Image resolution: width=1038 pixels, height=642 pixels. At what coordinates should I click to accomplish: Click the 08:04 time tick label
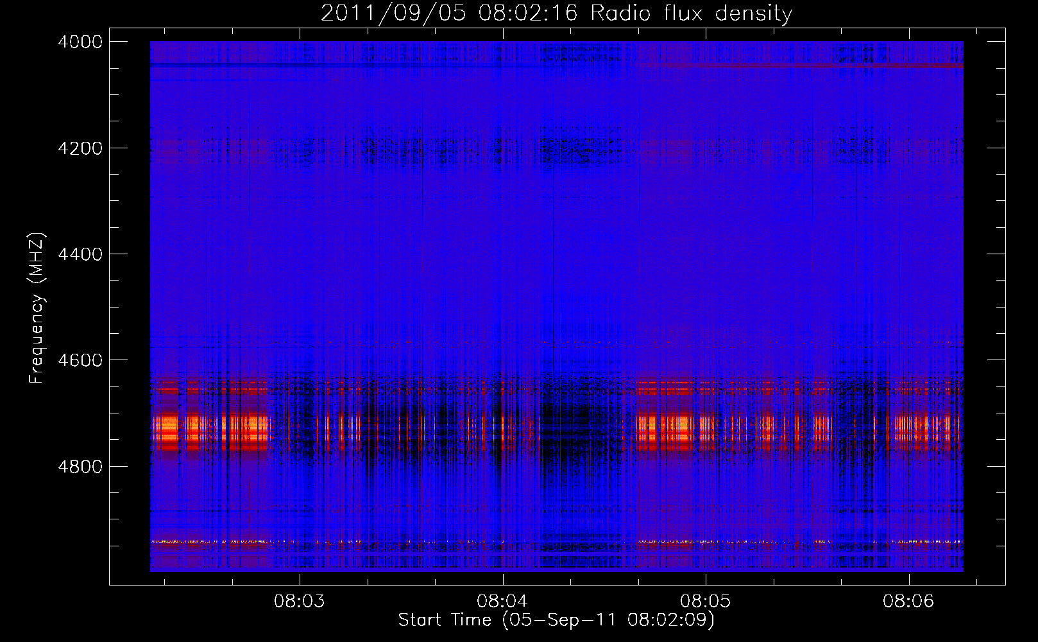(x=502, y=602)
